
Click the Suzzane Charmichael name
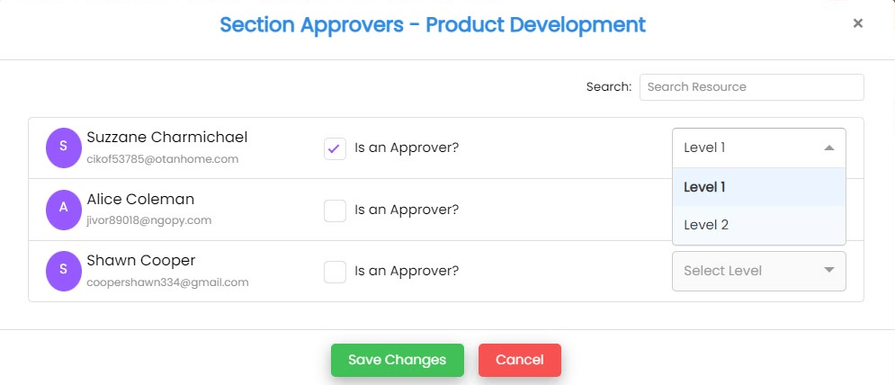166,138
